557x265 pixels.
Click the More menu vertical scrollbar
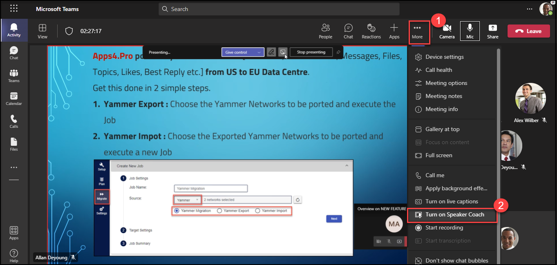[x=498, y=122]
